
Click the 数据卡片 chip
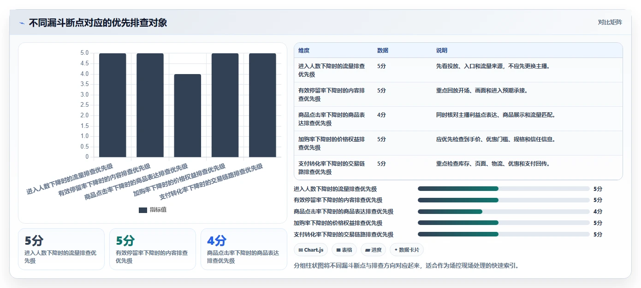406,250
